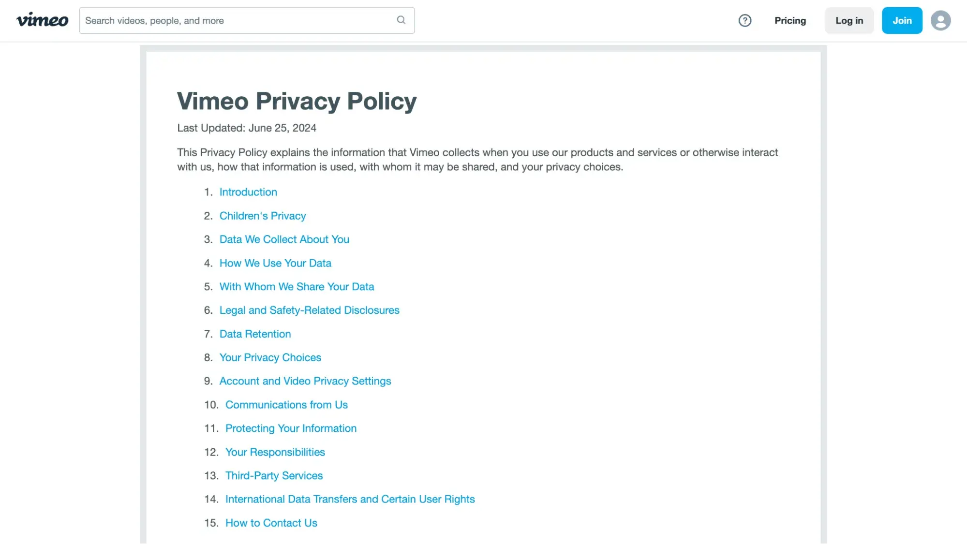Expand Children's Privacy section
The width and height of the screenshot is (967, 544).
pyautogui.click(x=262, y=215)
